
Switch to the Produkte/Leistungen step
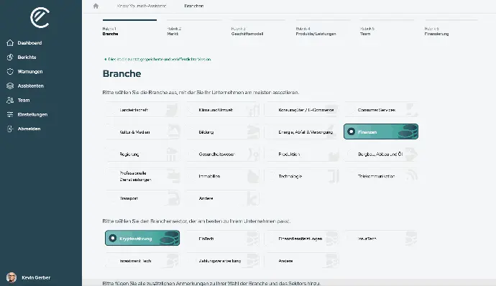click(x=323, y=28)
